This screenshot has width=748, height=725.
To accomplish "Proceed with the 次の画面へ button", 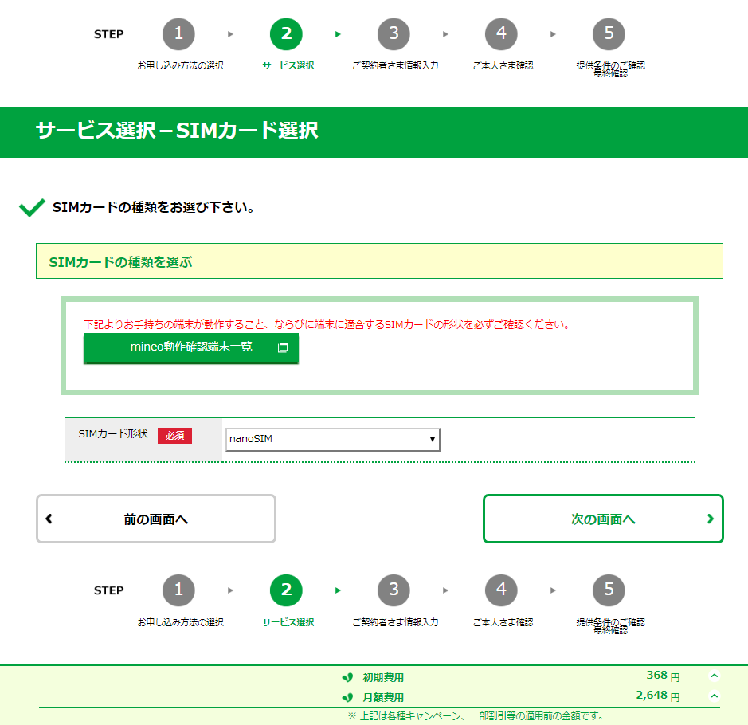I will pos(603,519).
